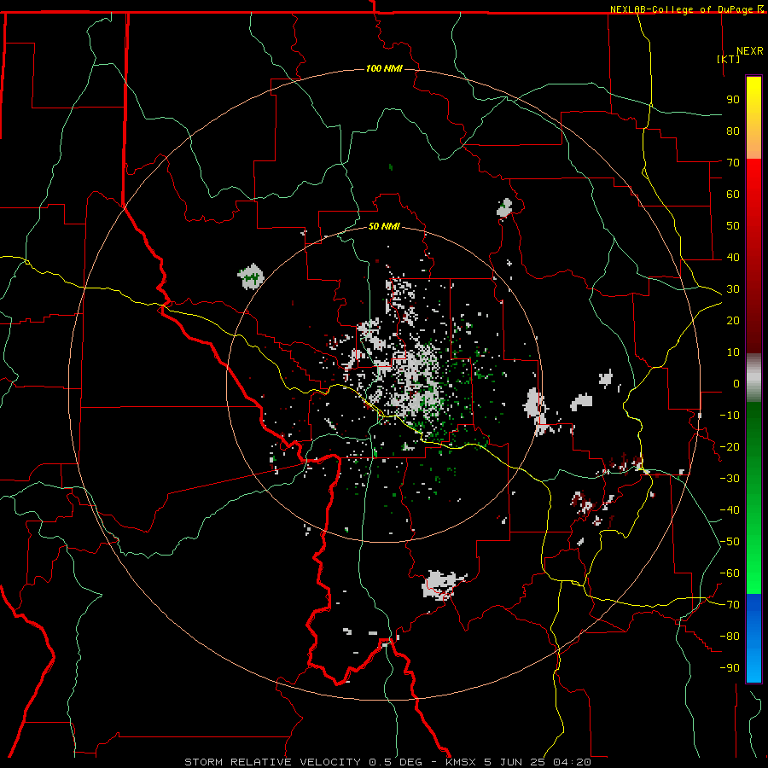
Task: Click the [KT] units label
Action: click(729, 59)
